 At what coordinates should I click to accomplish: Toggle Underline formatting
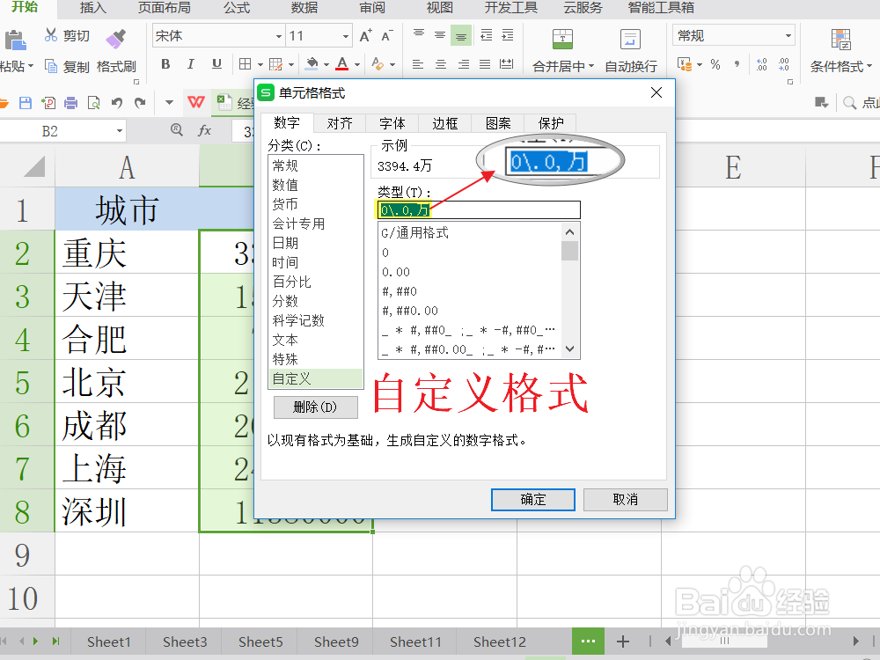click(x=216, y=64)
